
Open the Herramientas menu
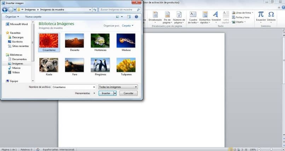85,93
